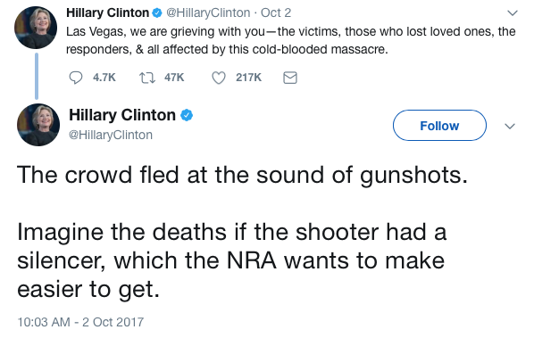
Task: Open direct message envelope icon
Action: [290, 78]
